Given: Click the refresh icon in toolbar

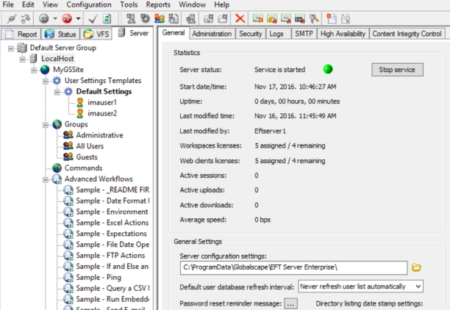Looking at the screenshot, I should pos(107,18).
